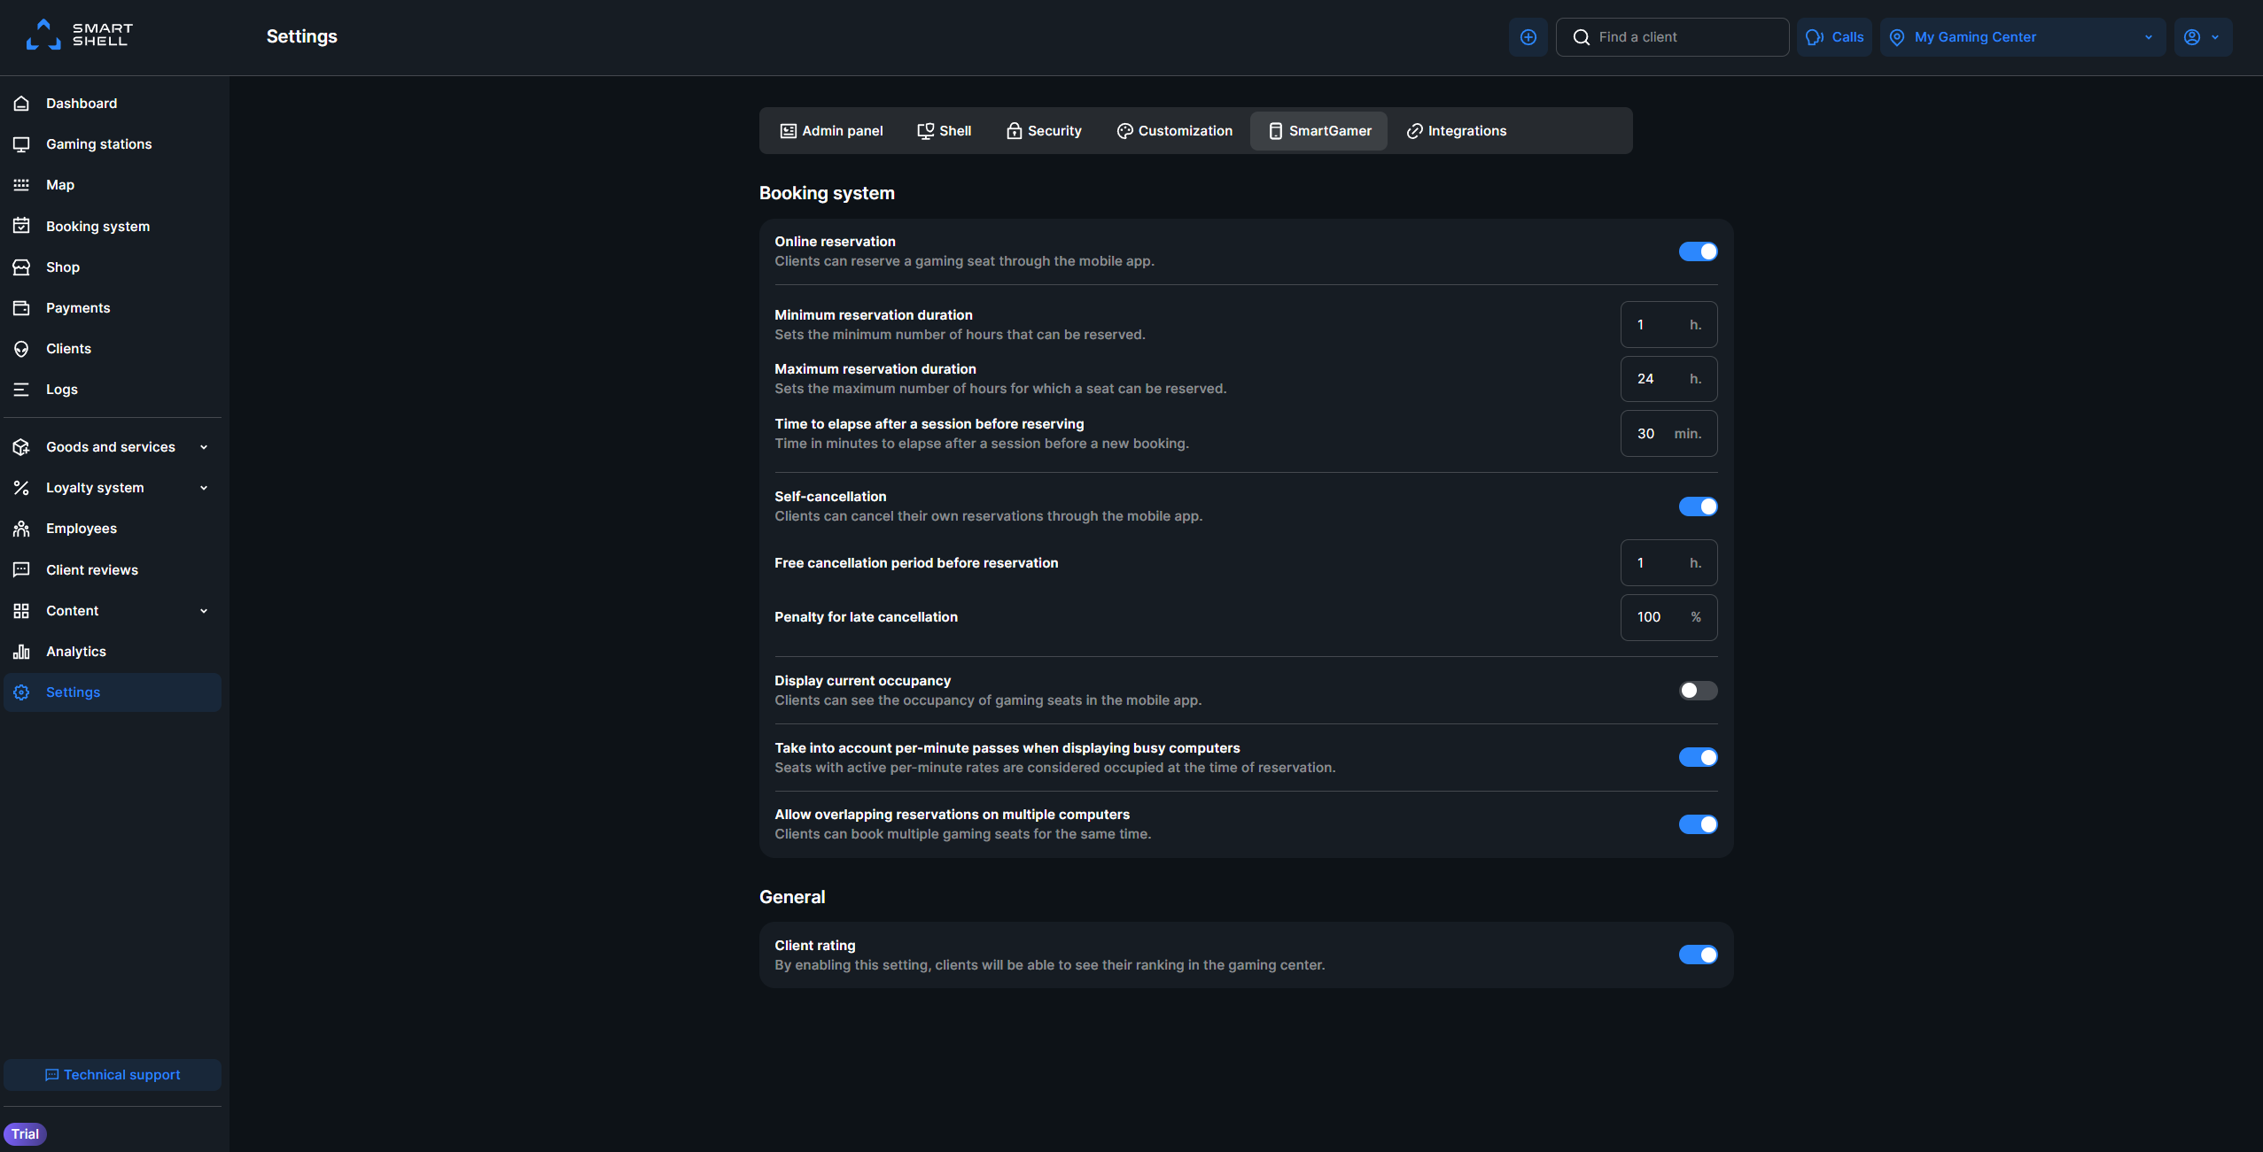Click the Integrations link icon
The image size is (2263, 1152).
point(1414,131)
